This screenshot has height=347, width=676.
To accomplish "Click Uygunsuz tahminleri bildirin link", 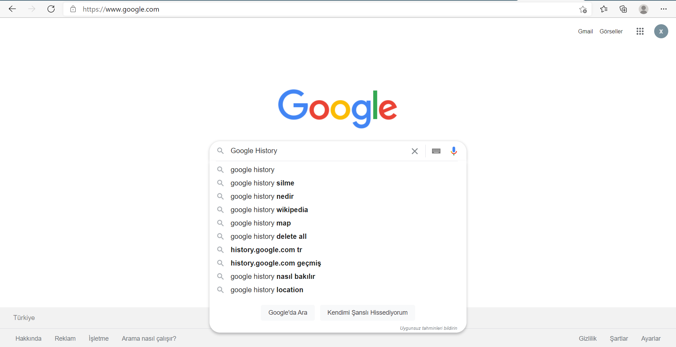I will pos(428,328).
